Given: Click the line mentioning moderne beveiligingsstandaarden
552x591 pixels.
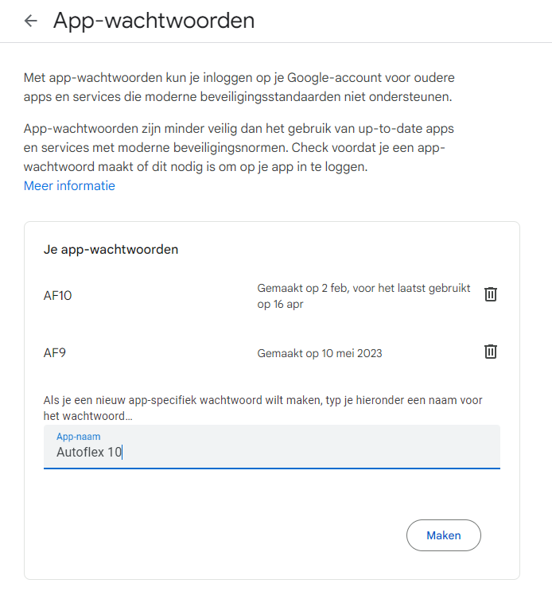Looking at the screenshot, I should point(238,97).
